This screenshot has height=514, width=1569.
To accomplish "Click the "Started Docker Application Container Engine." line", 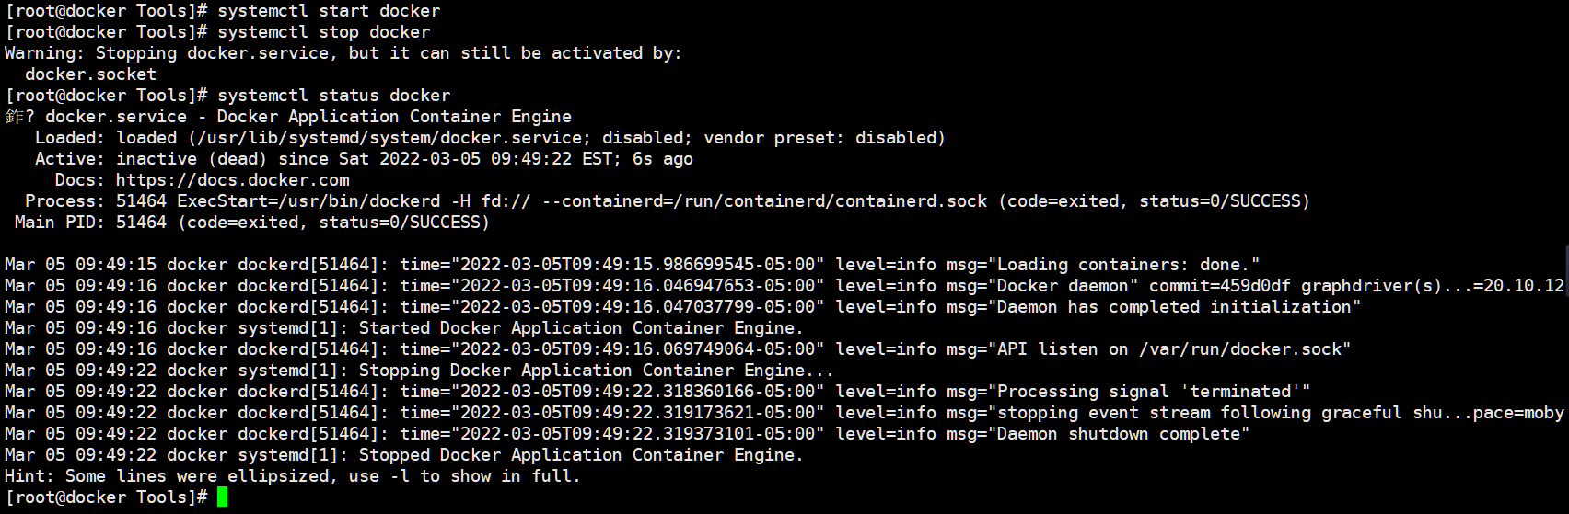I will click(580, 328).
